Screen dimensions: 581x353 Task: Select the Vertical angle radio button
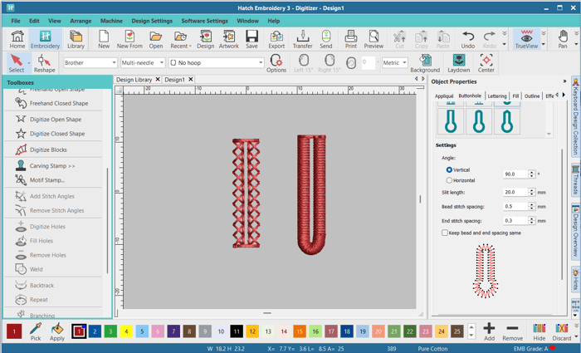coord(450,169)
